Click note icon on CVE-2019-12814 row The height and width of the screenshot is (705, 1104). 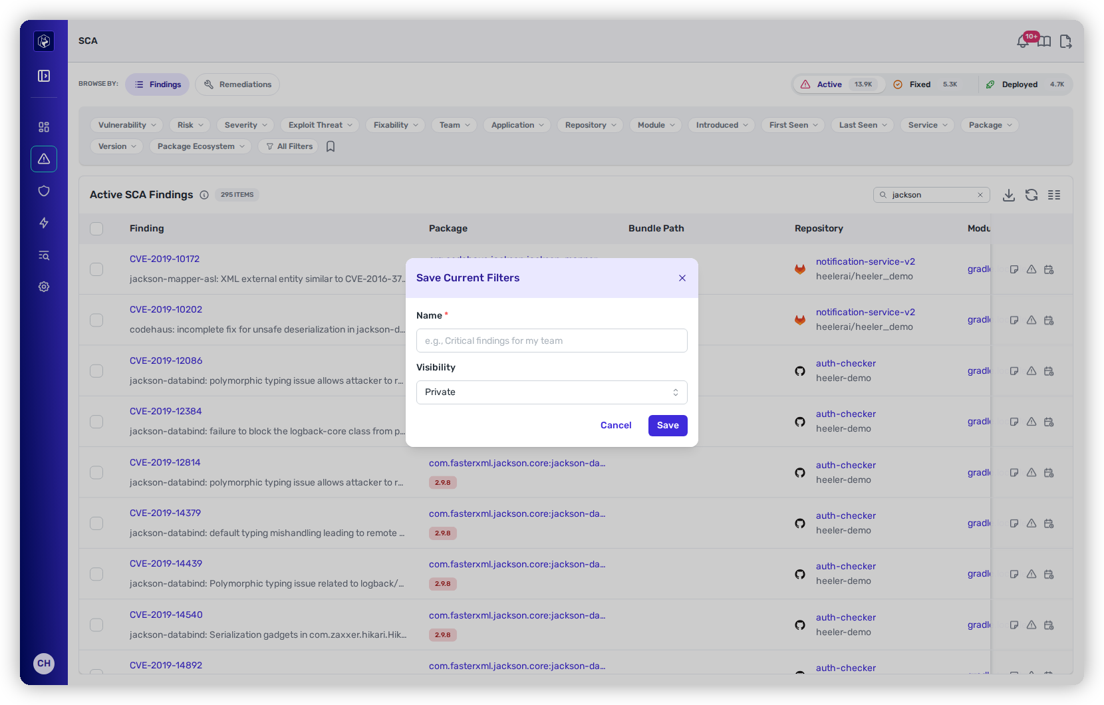(1014, 473)
